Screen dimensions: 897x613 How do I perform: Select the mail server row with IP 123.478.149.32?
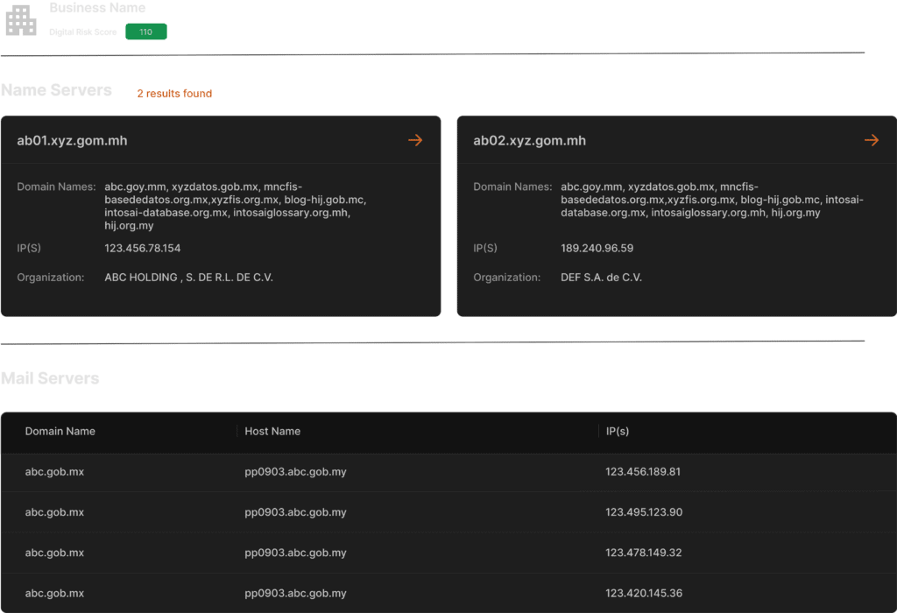[x=448, y=553]
